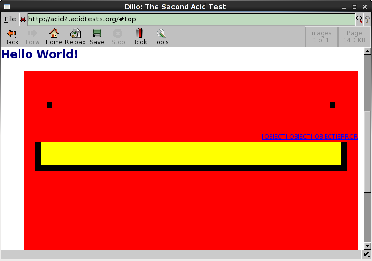Click the Page 14.0 KB indicator
Image resolution: width=372 pixels, height=261 pixels.
click(x=354, y=37)
